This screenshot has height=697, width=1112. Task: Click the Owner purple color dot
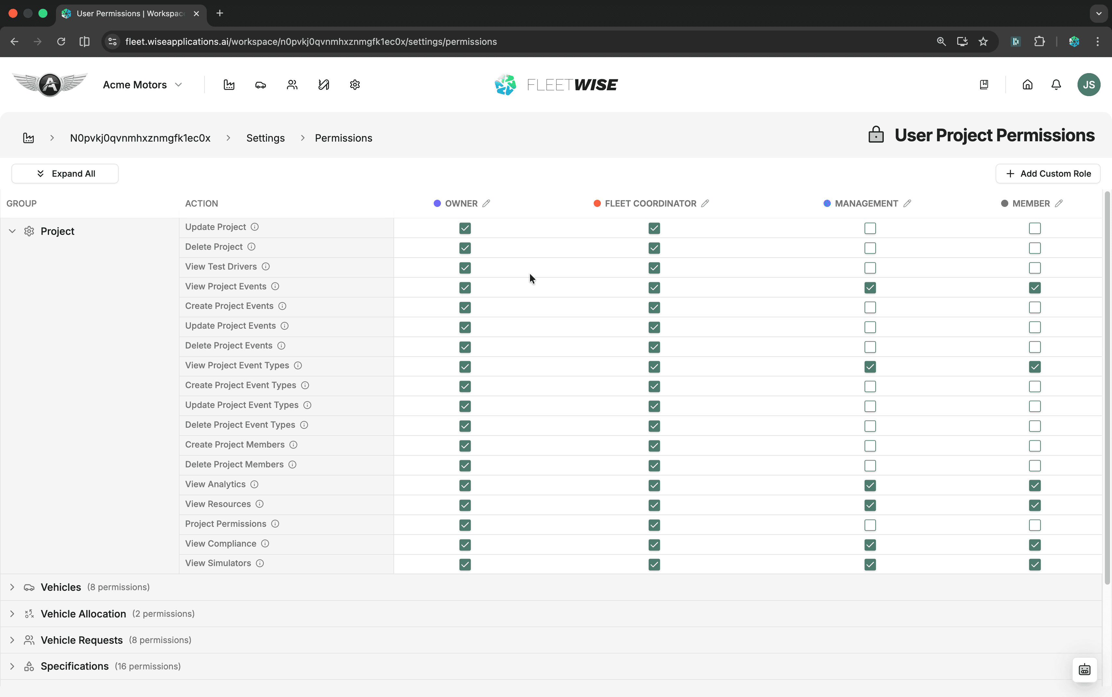(437, 203)
